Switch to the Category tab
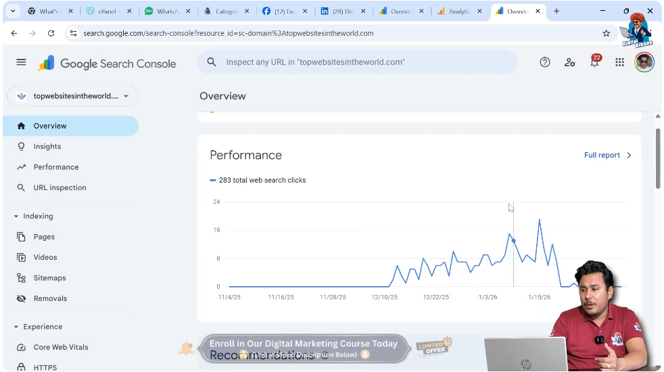 (225, 11)
